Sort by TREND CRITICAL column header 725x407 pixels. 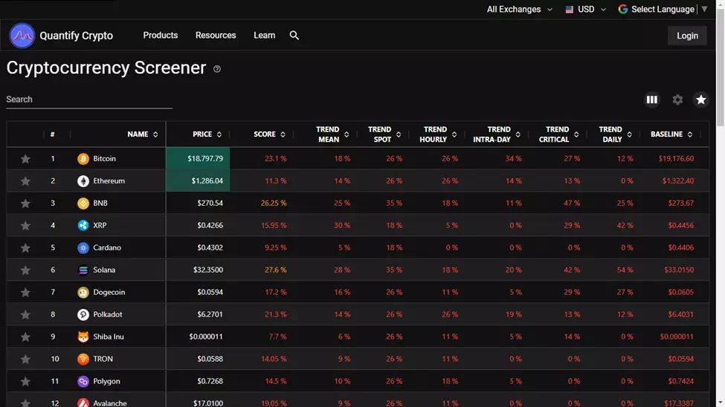(558, 134)
